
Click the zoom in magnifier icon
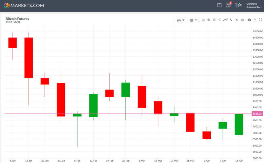pos(209,20)
